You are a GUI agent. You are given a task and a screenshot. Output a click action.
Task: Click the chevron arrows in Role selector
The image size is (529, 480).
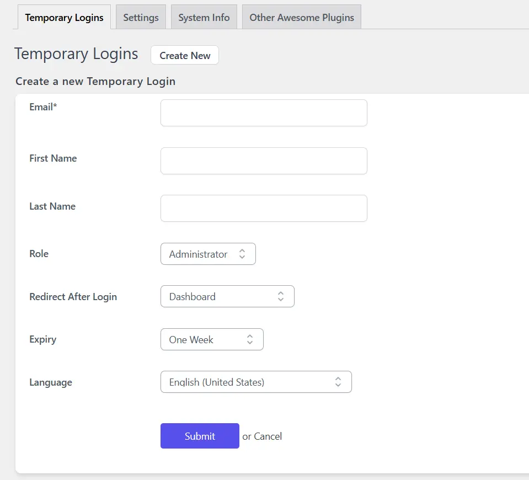tap(242, 254)
